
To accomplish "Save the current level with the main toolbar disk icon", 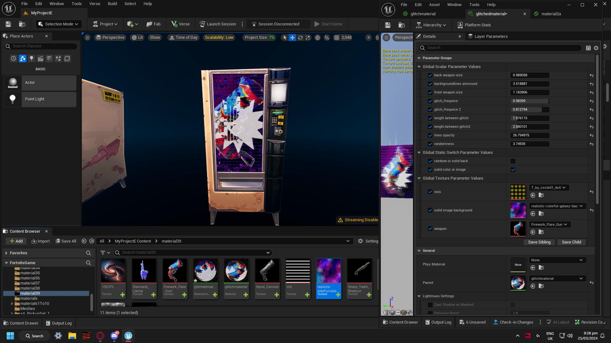I will [x=8, y=24].
